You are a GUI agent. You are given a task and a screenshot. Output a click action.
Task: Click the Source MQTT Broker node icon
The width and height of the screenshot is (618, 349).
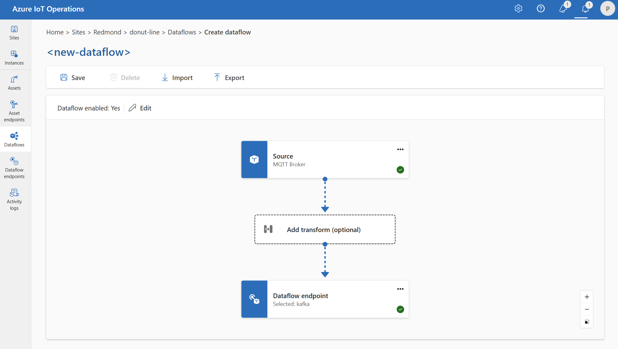point(254,160)
